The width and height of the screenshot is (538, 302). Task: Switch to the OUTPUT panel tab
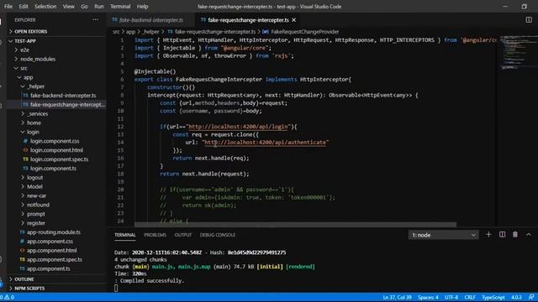(x=183, y=235)
